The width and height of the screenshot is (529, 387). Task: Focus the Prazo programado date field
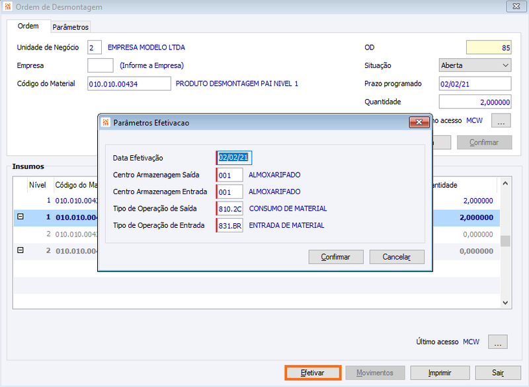475,83
